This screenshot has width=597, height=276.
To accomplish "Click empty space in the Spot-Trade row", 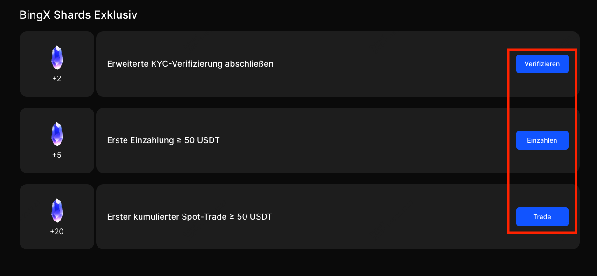I will 383,217.
